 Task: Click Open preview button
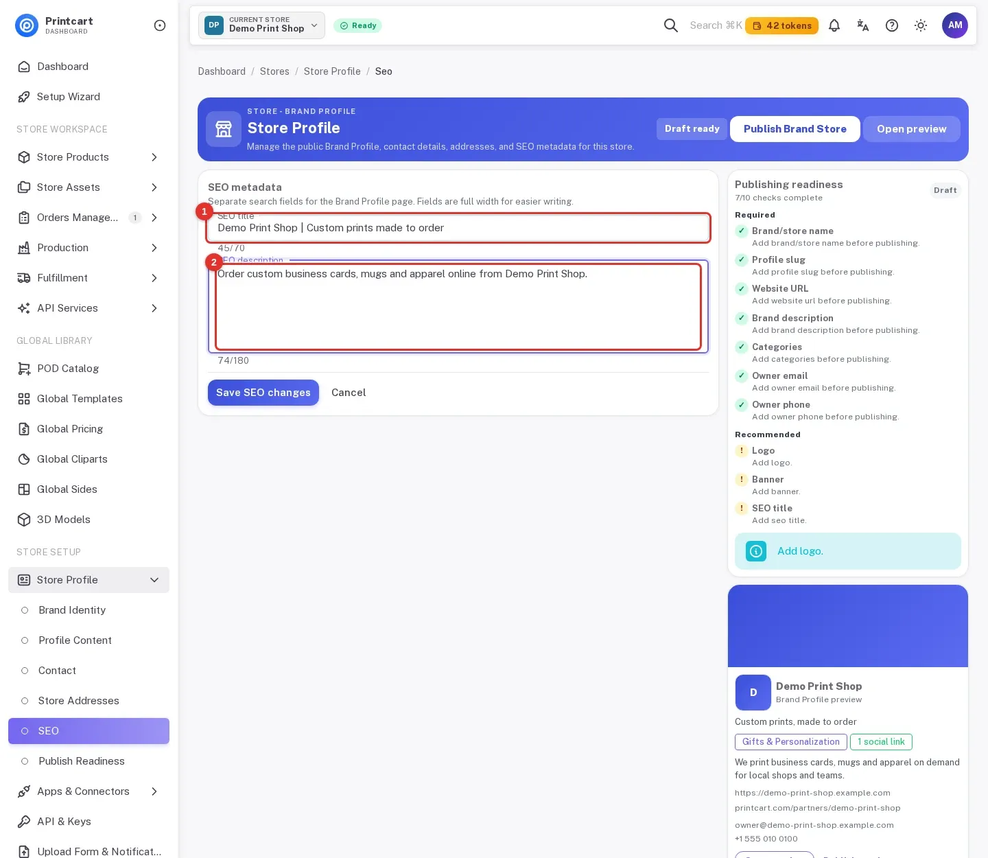(912, 129)
